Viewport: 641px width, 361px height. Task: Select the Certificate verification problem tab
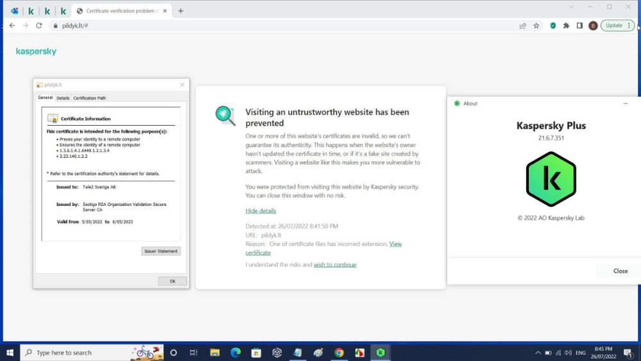122,11
